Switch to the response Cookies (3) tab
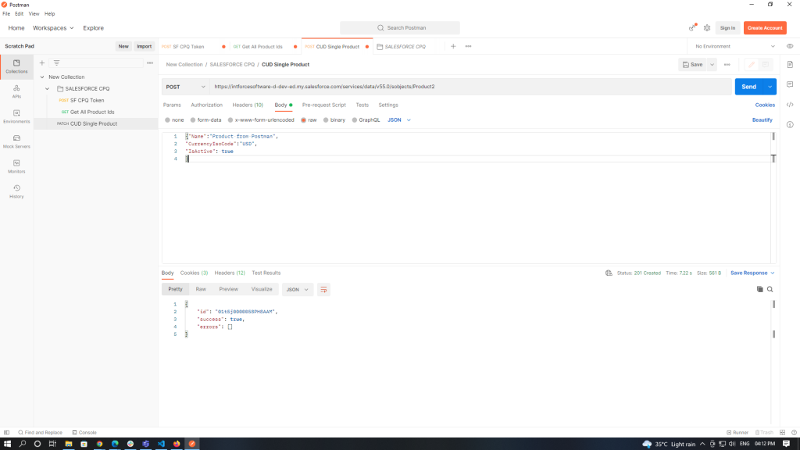The width and height of the screenshot is (800, 450). [x=194, y=273]
